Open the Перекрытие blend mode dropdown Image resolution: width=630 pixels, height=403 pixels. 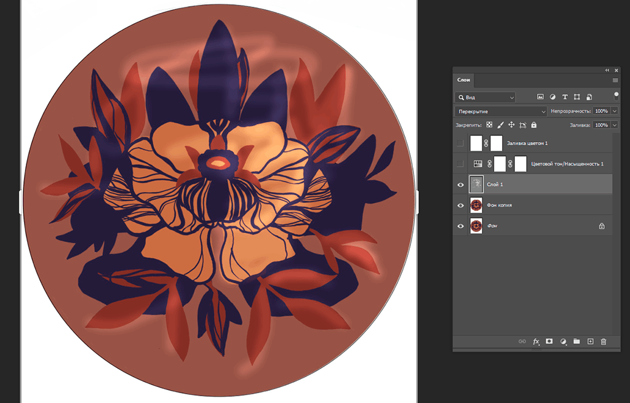pyautogui.click(x=501, y=111)
